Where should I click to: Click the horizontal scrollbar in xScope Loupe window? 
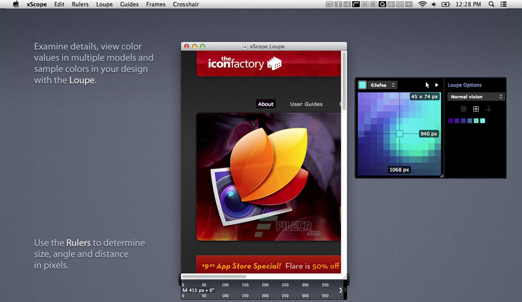tap(214, 276)
